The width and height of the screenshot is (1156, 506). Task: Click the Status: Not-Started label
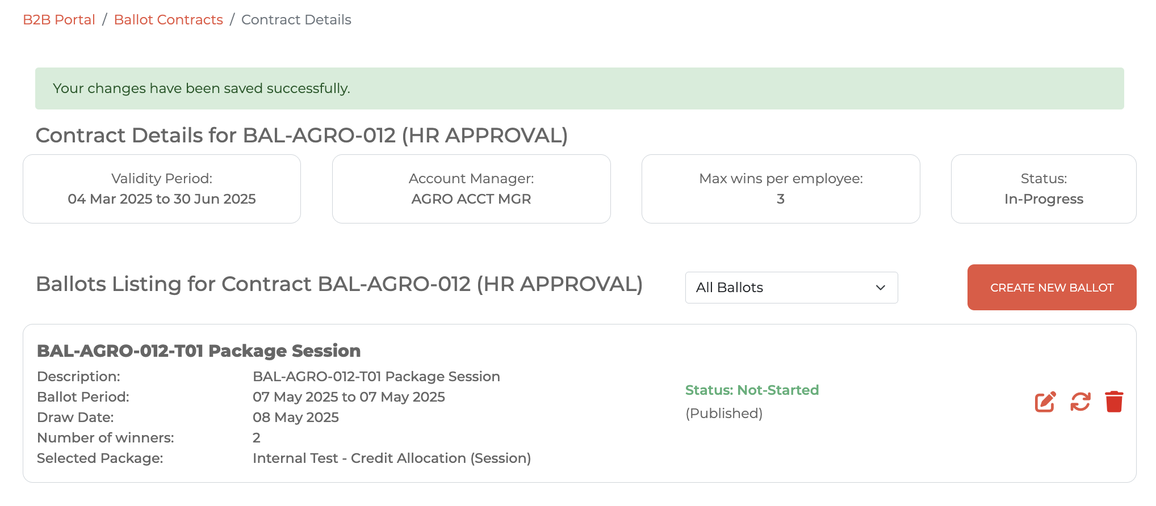coord(752,390)
